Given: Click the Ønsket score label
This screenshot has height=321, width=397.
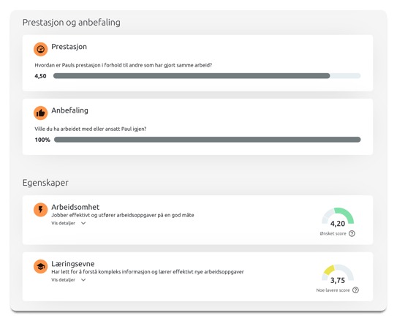Looking at the screenshot, I should 333,234.
